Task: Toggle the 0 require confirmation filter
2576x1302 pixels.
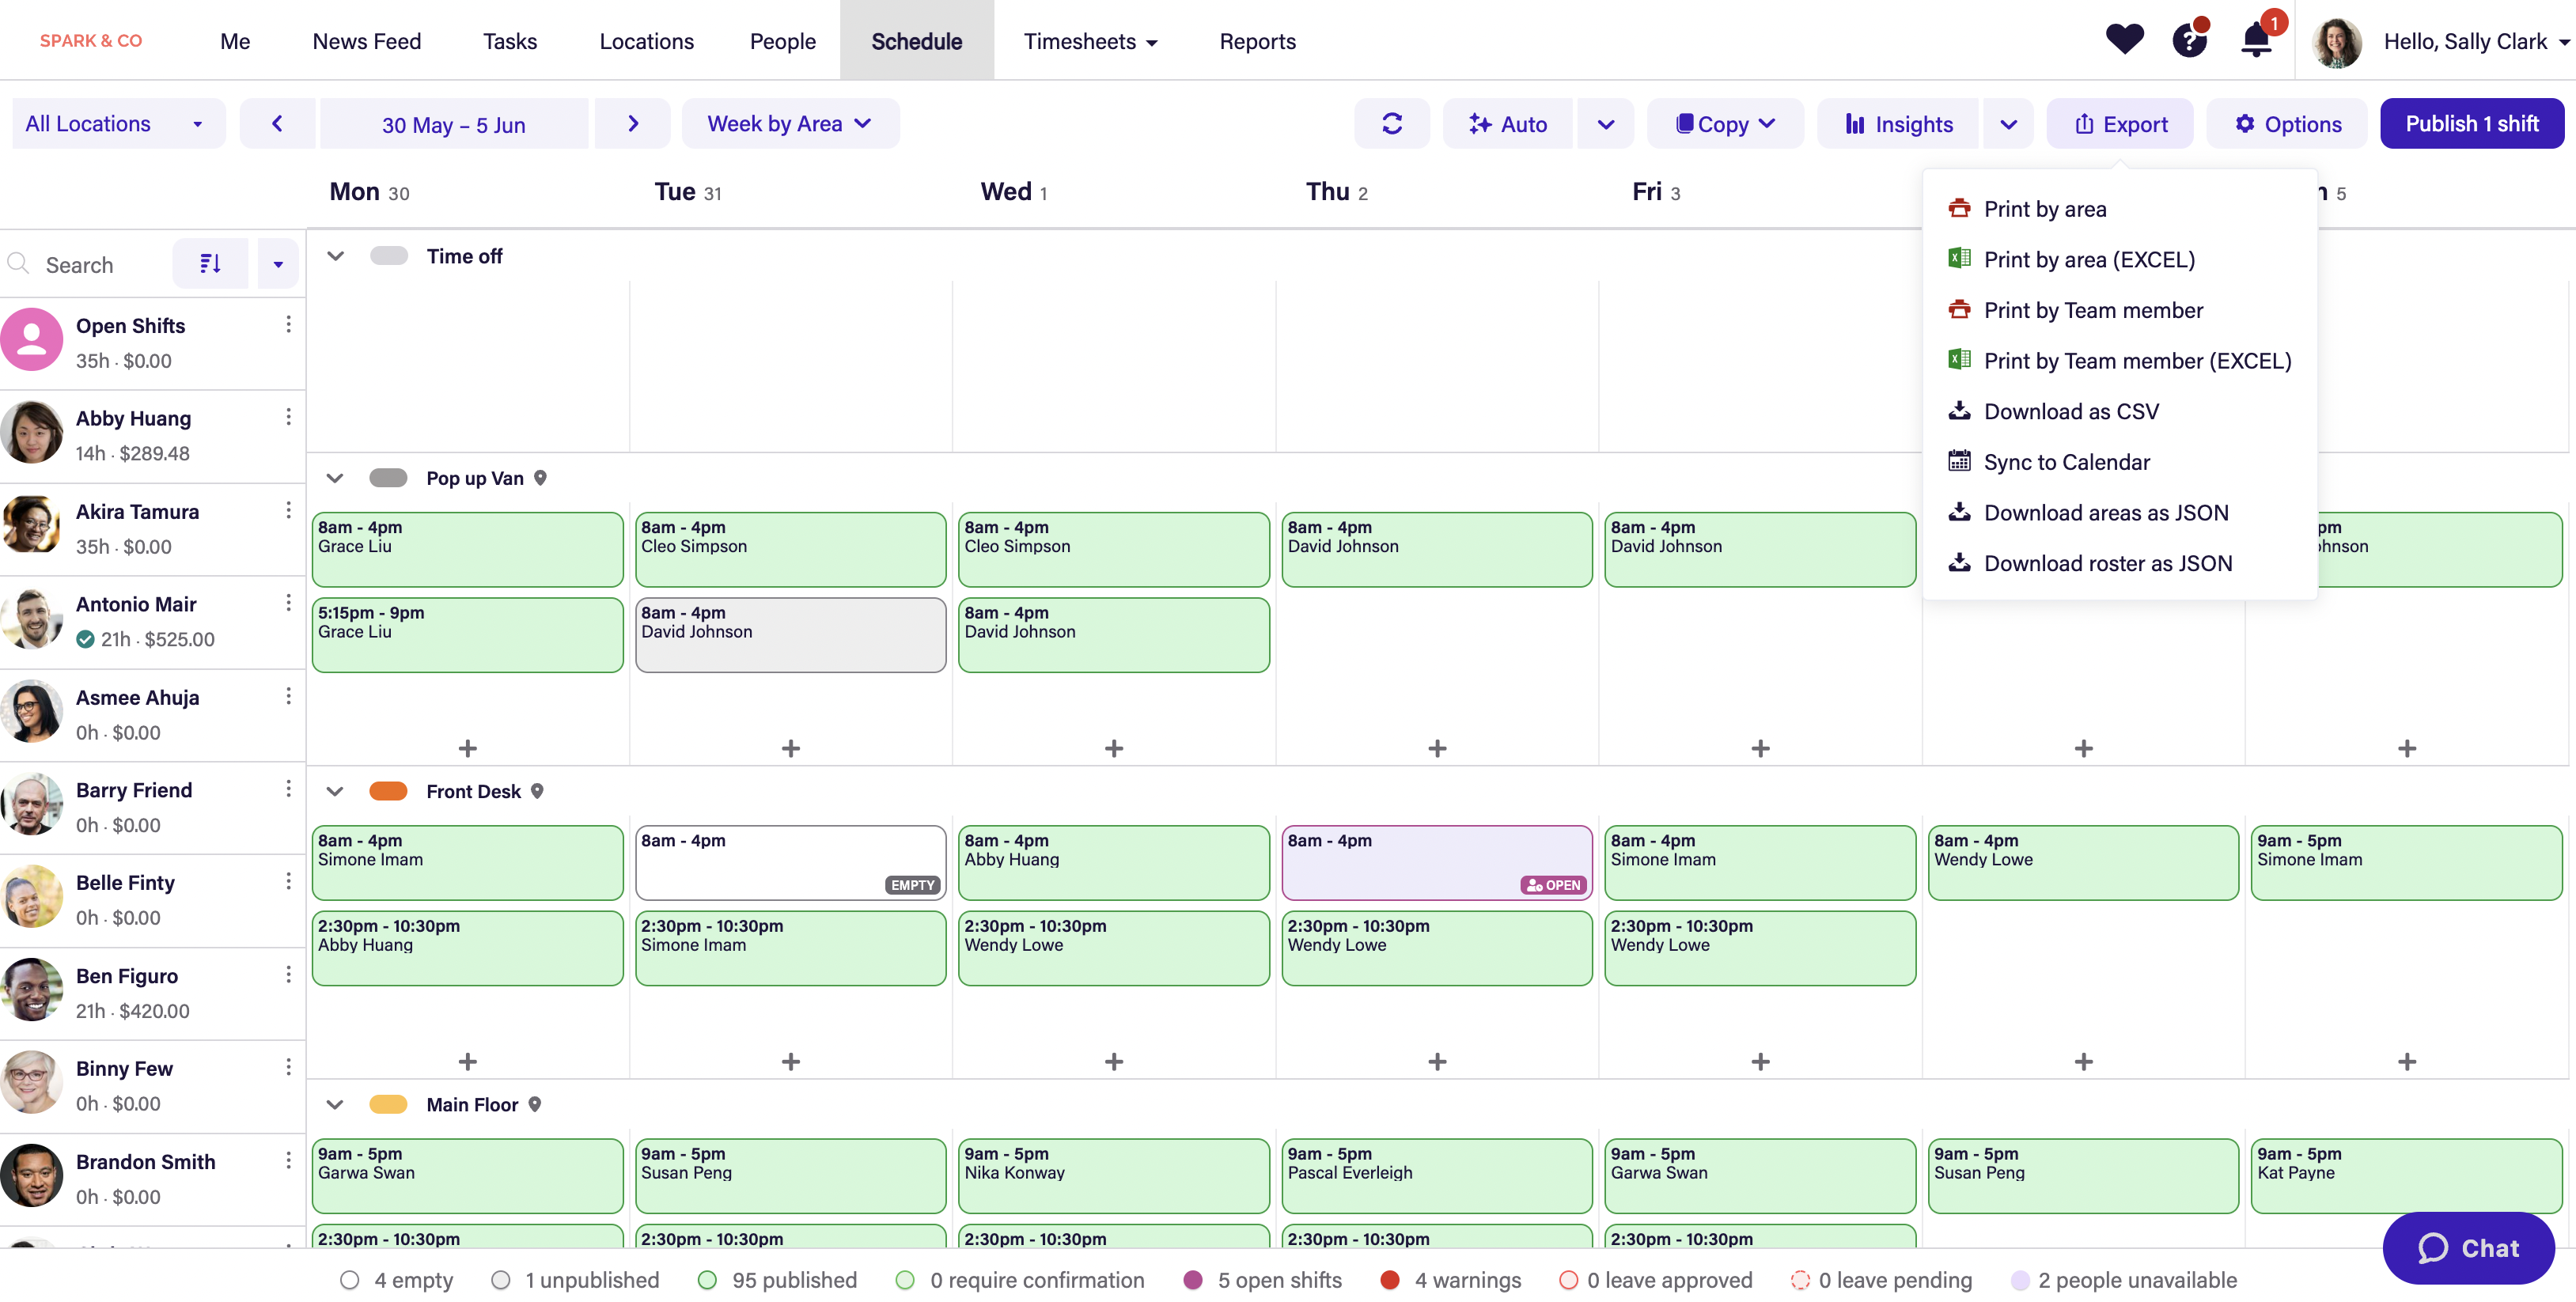Action: pos(1020,1280)
